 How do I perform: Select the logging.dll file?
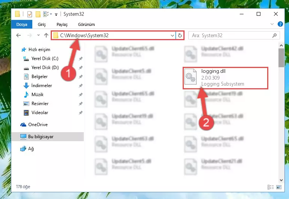pos(225,78)
